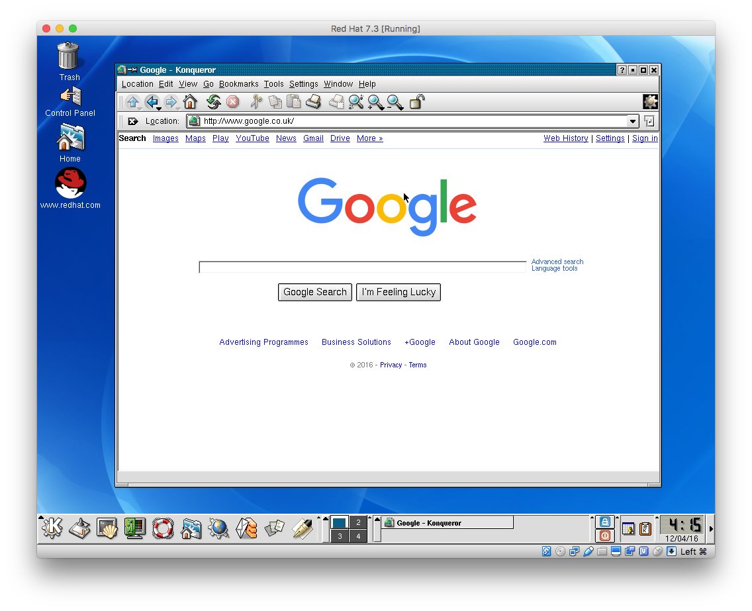Viewport: 752px width, 611px height.
Task: Open the location history dropdown arrow
Action: [x=633, y=121]
